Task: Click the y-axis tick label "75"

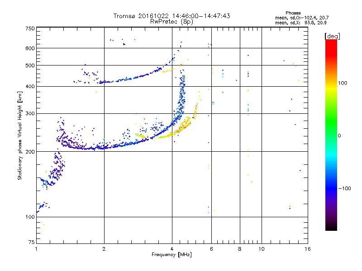Action: point(32,242)
